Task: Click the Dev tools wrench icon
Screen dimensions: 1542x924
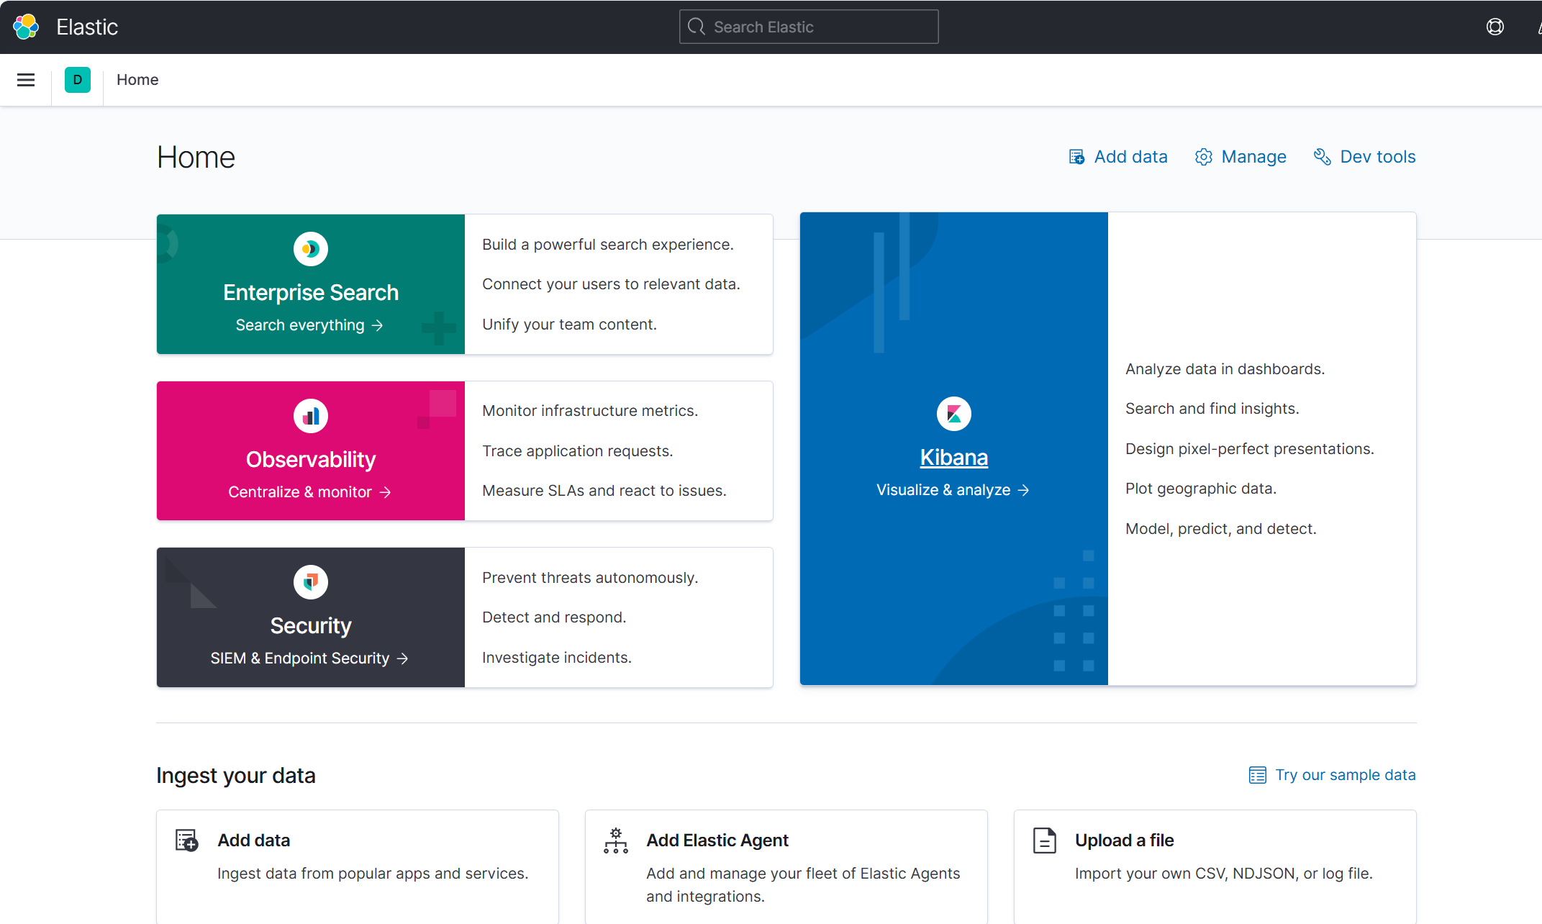Action: coord(1322,157)
